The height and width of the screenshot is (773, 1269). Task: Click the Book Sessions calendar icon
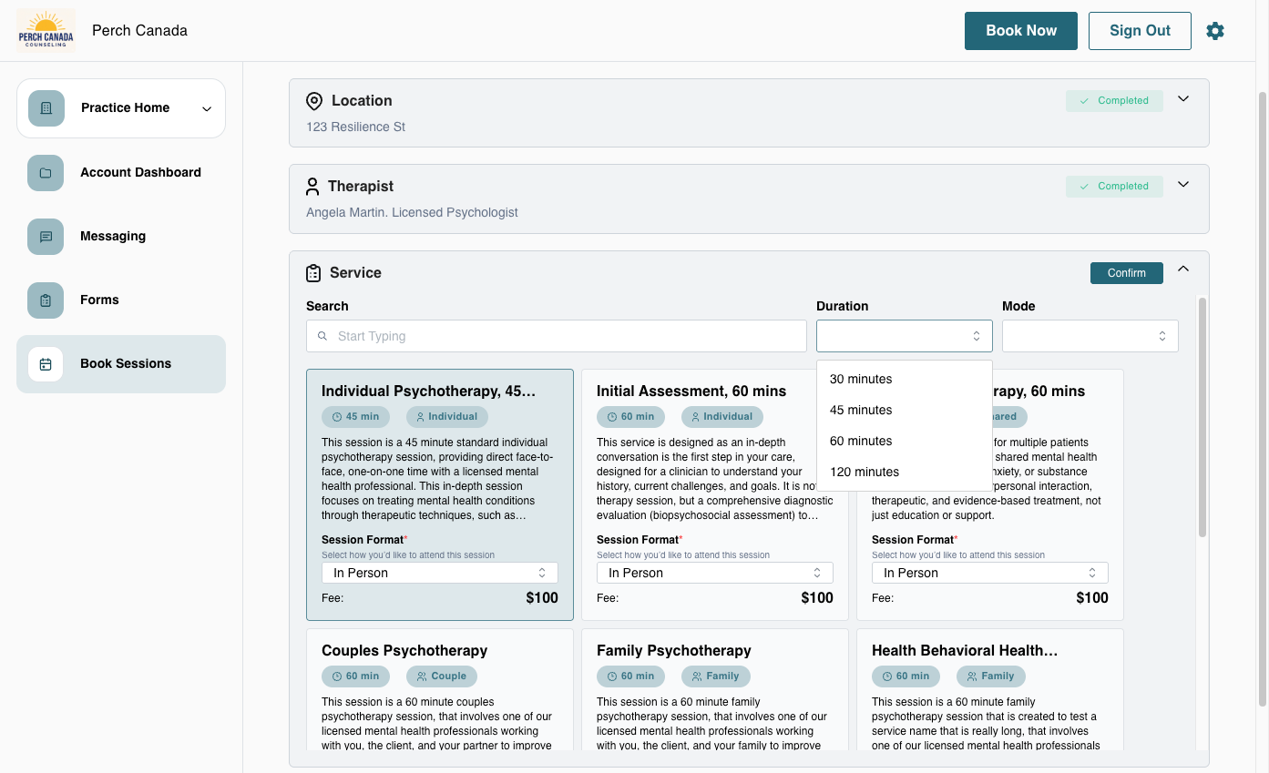(x=46, y=364)
